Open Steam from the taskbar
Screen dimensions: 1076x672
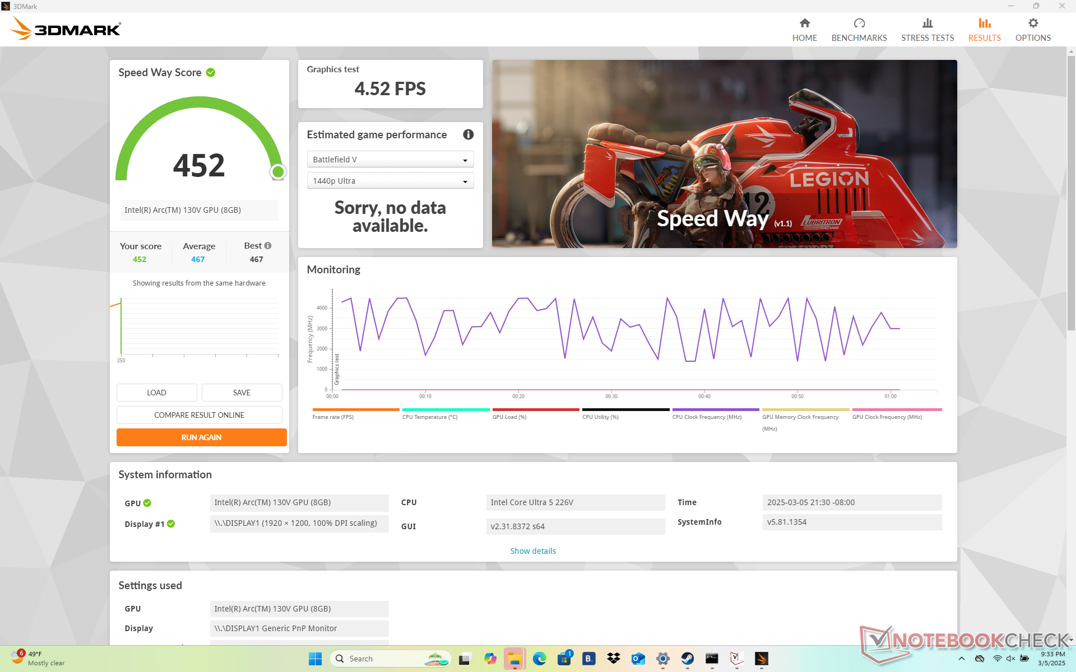pyautogui.click(x=687, y=659)
